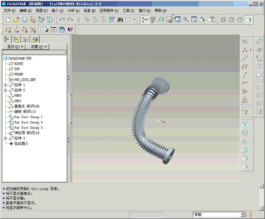Open the select box dropdown arrow

134,20
